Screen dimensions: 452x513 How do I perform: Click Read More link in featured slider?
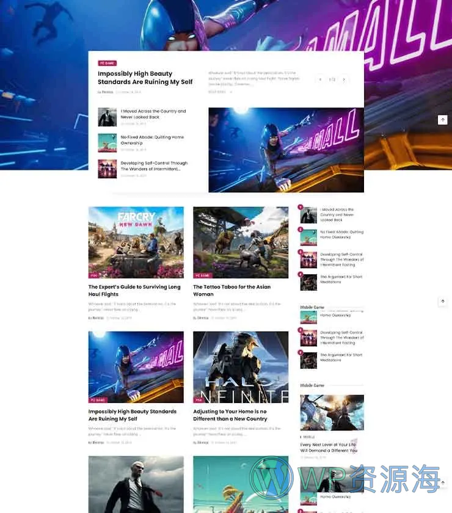(x=220, y=92)
